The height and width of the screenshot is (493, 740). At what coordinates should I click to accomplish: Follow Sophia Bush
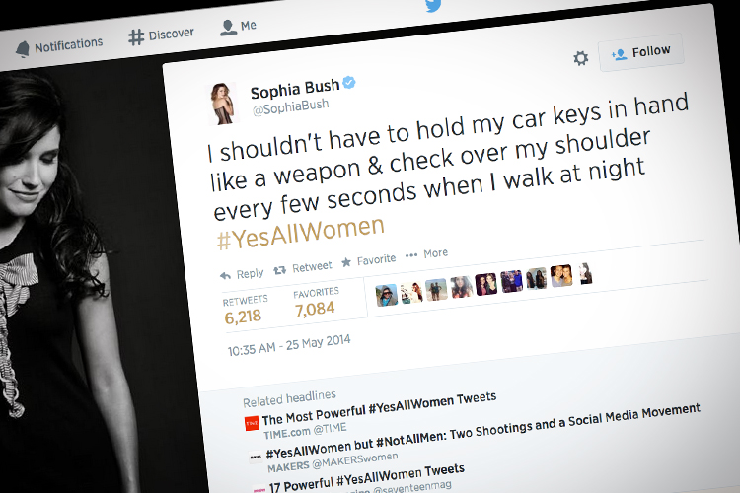[x=641, y=52]
